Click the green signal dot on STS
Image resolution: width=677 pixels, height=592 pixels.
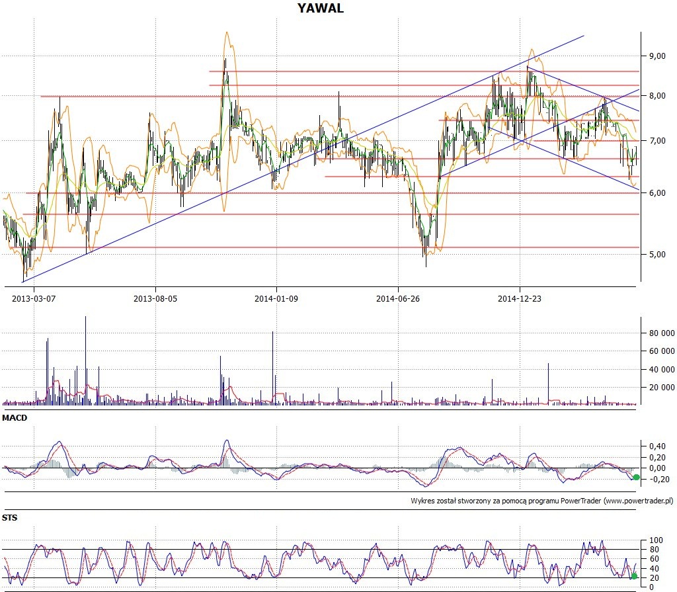[634, 576]
